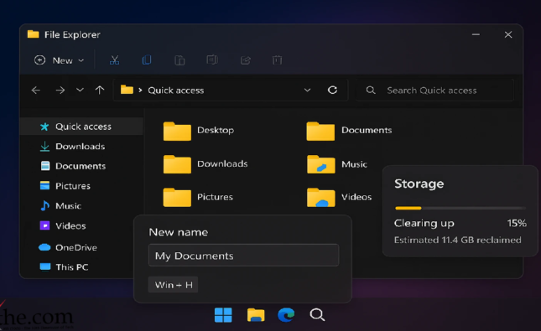Open the Windows Start button
The image size is (541, 331).
[x=223, y=315]
